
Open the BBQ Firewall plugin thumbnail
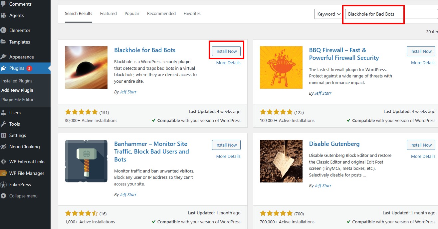click(x=281, y=67)
